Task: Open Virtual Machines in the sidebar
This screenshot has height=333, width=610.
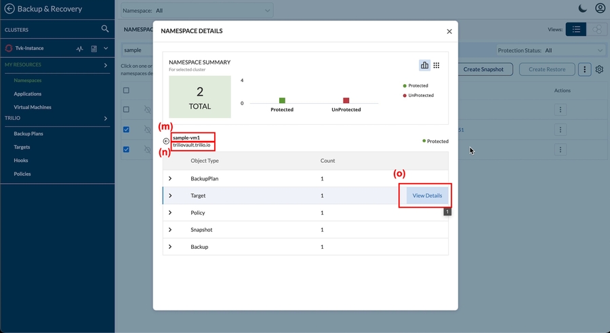Action: 33,107
